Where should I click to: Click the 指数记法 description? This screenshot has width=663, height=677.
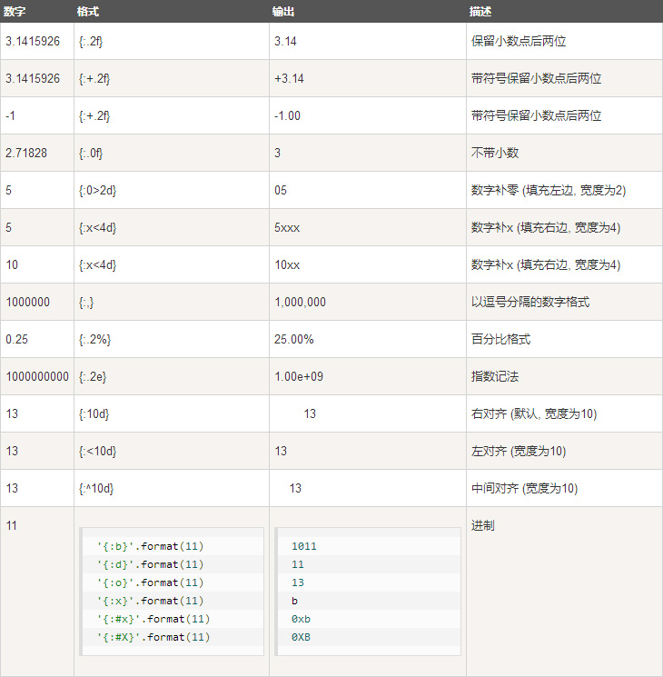[x=495, y=376]
